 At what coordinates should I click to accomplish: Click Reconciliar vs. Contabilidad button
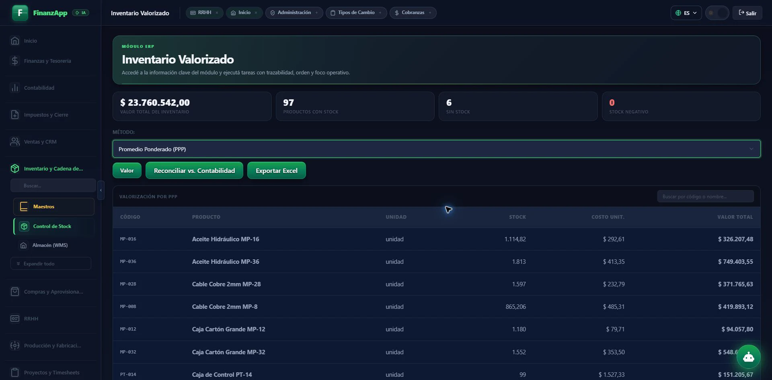[194, 170]
